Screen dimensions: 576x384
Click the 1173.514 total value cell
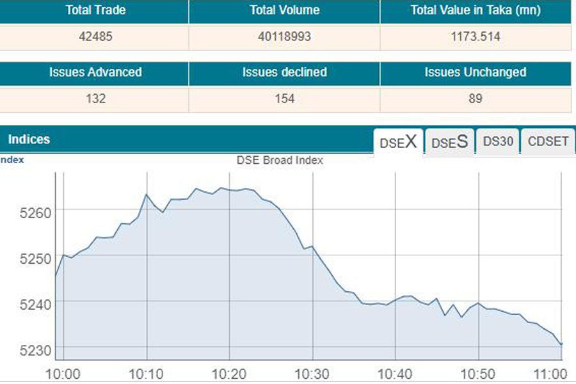(x=476, y=37)
